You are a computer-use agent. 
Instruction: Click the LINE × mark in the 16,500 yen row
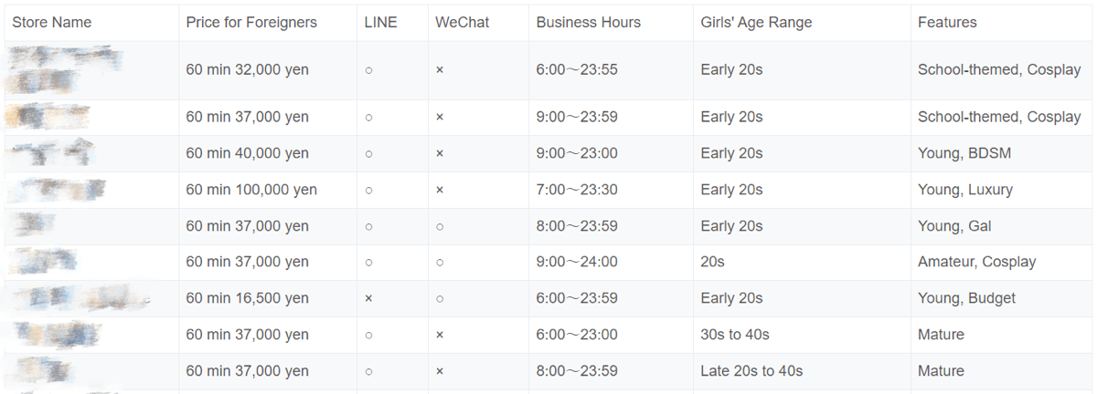368,298
